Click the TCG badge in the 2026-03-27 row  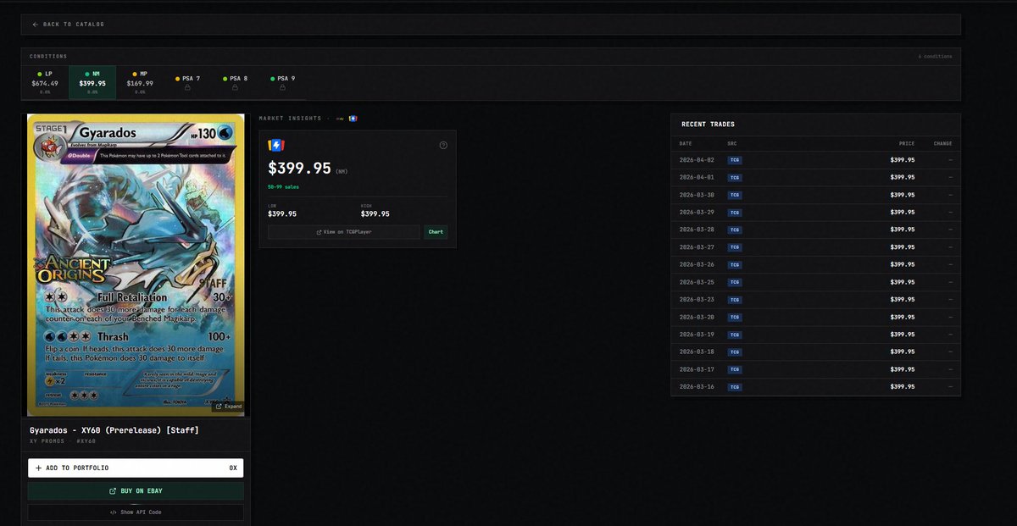coord(735,247)
